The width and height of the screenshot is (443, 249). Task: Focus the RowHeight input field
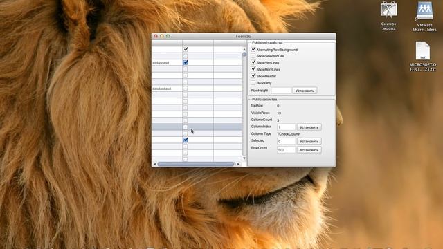tap(281, 91)
